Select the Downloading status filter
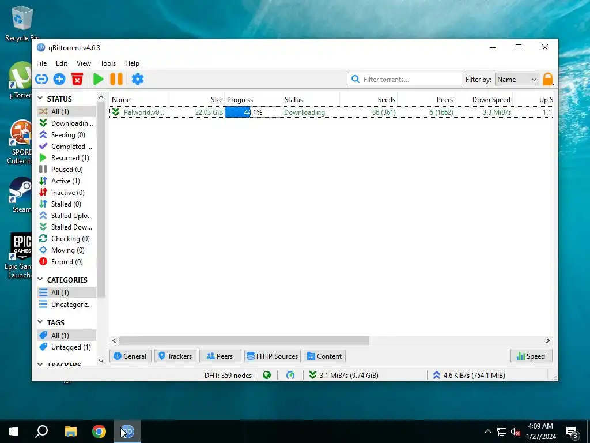This screenshot has width=590, height=443. point(67,123)
